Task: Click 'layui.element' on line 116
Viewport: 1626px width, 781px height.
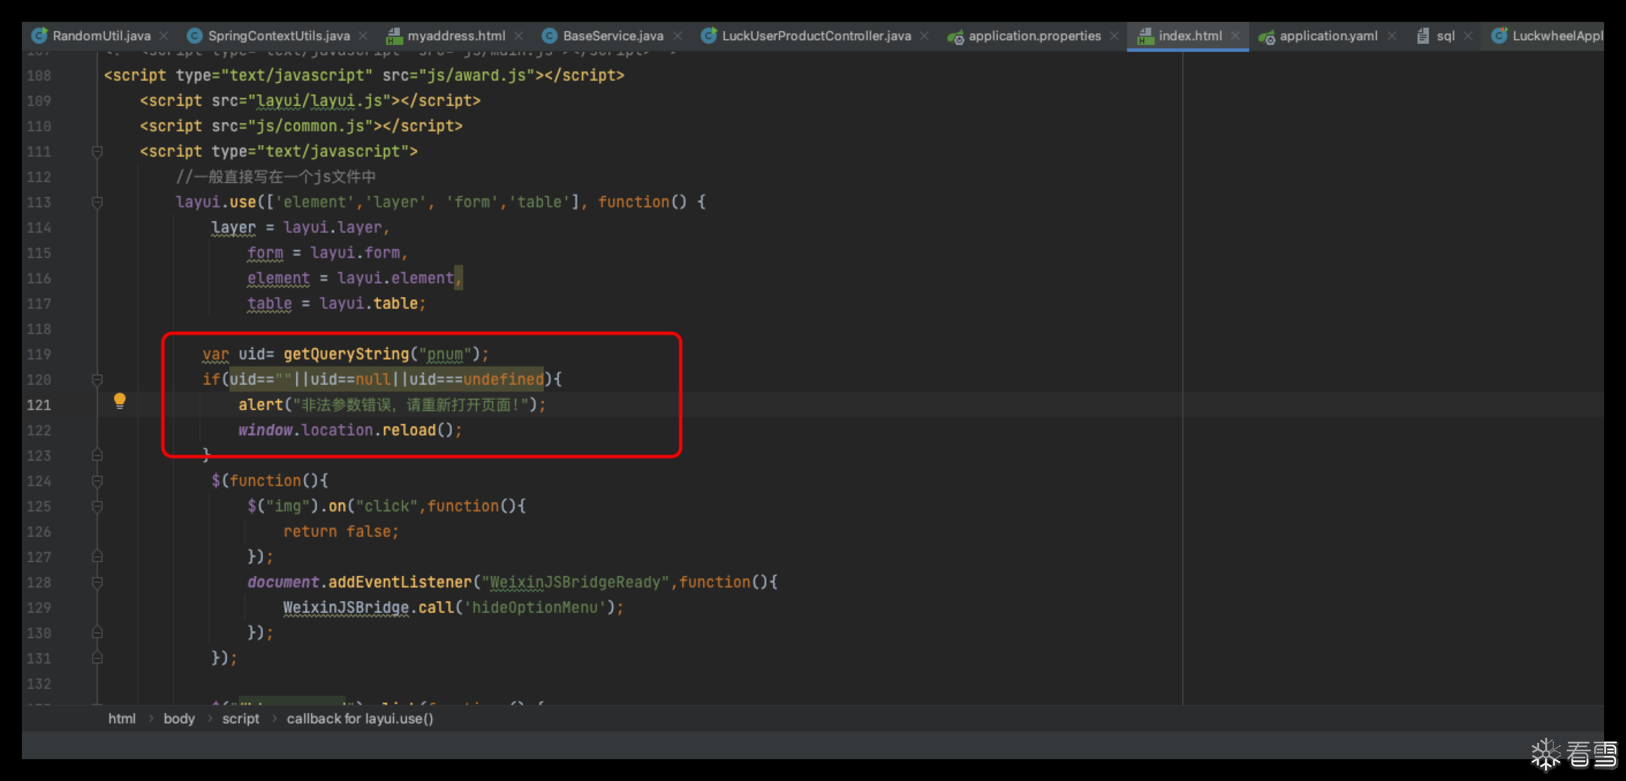Action: point(395,278)
